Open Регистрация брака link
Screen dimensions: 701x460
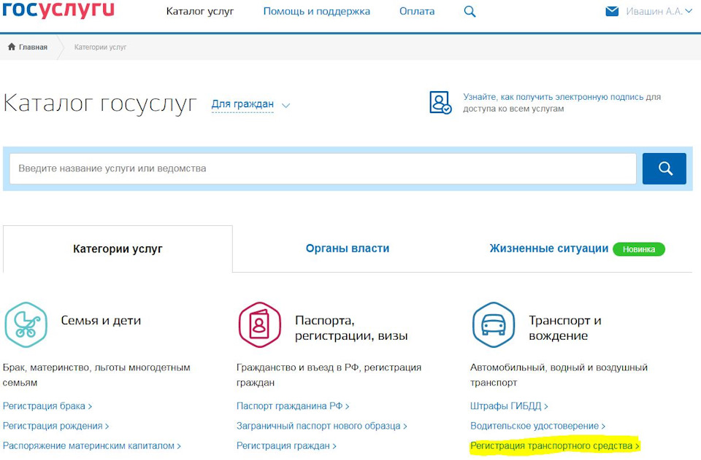[x=47, y=406]
